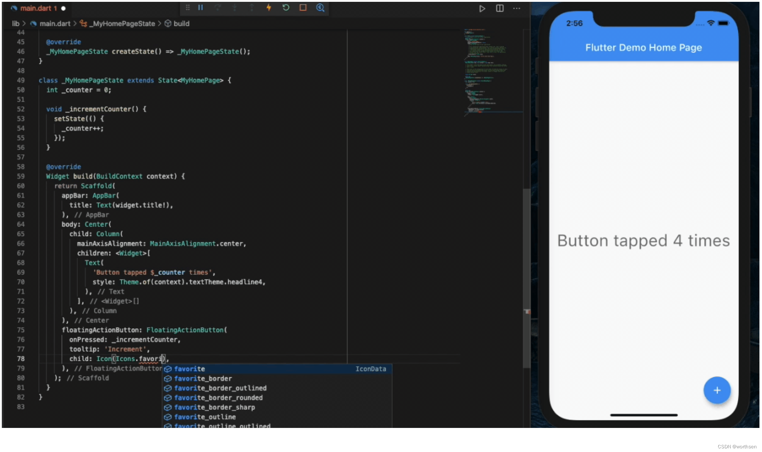This screenshot has height=452, width=762.
Task: Click the favorite_border suggestion's type icon
Action: (168, 379)
